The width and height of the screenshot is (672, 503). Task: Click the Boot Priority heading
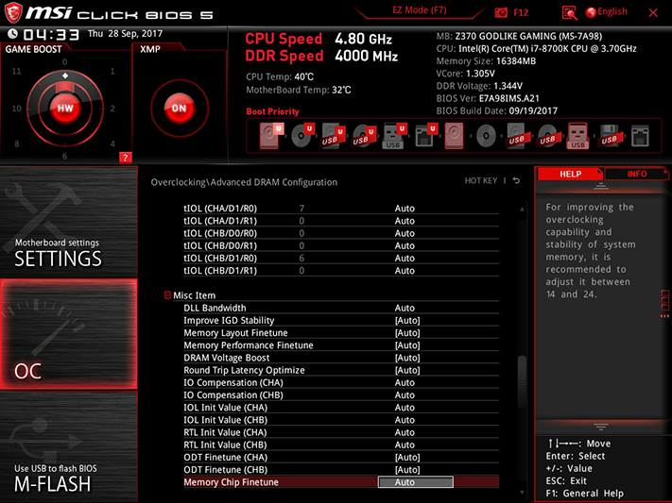click(x=272, y=111)
